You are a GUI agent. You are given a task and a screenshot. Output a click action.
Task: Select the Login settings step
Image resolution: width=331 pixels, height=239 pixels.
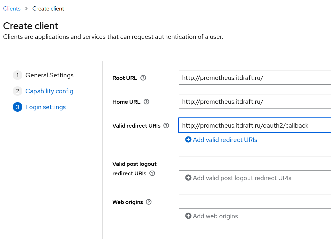(45, 107)
